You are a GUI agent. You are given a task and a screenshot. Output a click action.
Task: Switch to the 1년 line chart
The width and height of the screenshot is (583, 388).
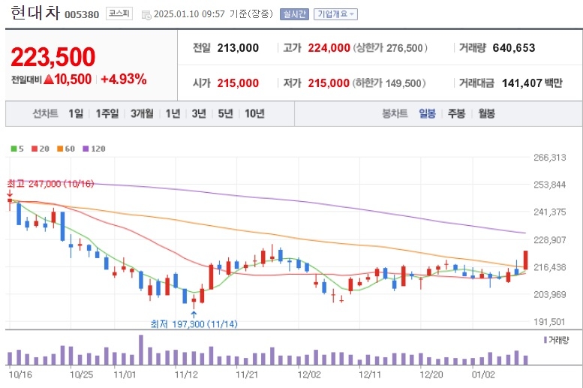(173, 113)
